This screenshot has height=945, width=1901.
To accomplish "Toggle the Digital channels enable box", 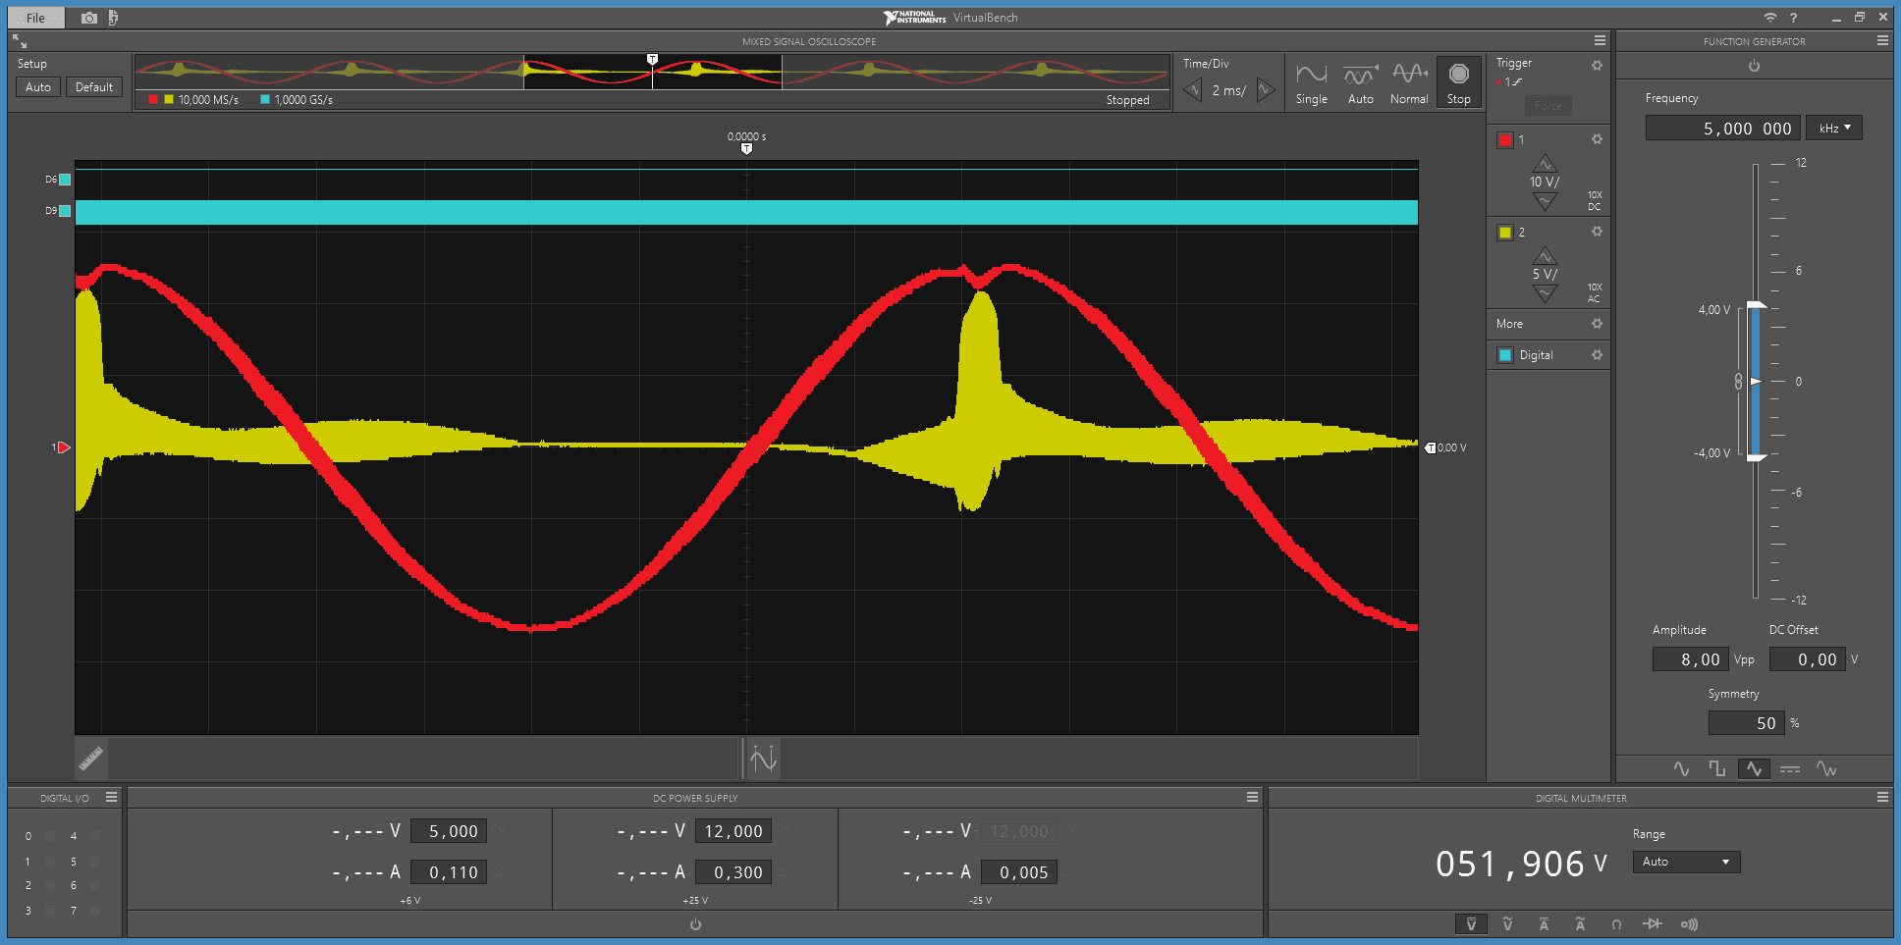I will 1504,355.
